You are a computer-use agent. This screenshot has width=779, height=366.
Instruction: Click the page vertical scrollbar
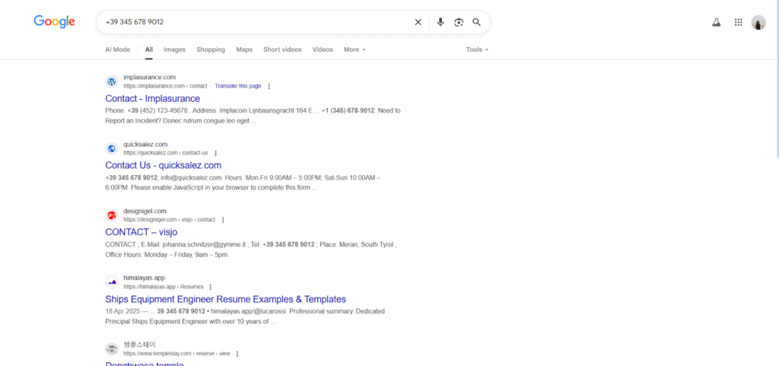pyautogui.click(x=777, y=79)
